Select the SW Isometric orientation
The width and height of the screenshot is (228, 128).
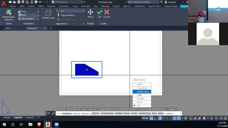click(x=27, y=19)
